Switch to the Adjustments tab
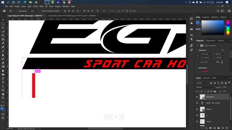This screenshot has height=130, width=232. [211, 41]
